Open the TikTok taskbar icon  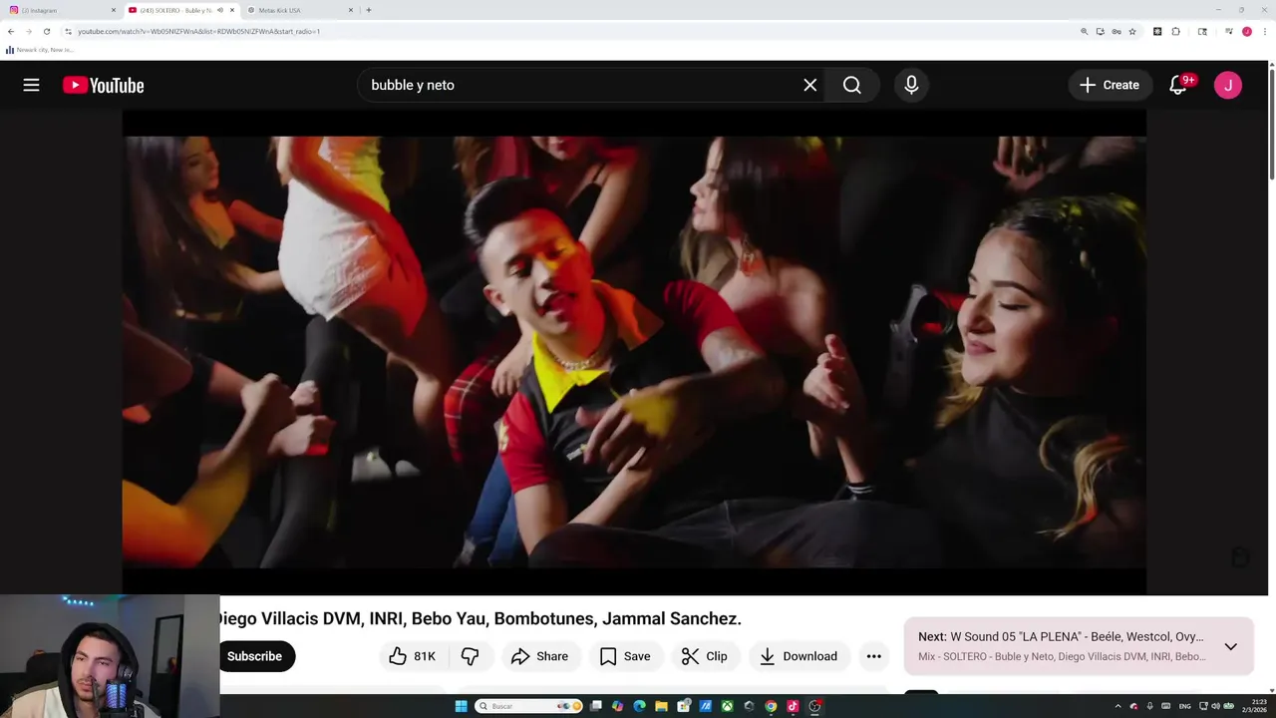coord(793,706)
